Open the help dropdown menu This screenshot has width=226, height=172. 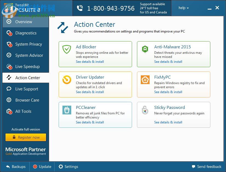[x=183, y=8]
